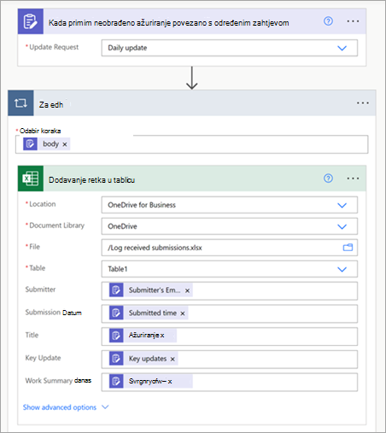Remove the body token from Odabir koraka
Image resolution: width=386 pixels, height=433 pixels.
(65, 144)
